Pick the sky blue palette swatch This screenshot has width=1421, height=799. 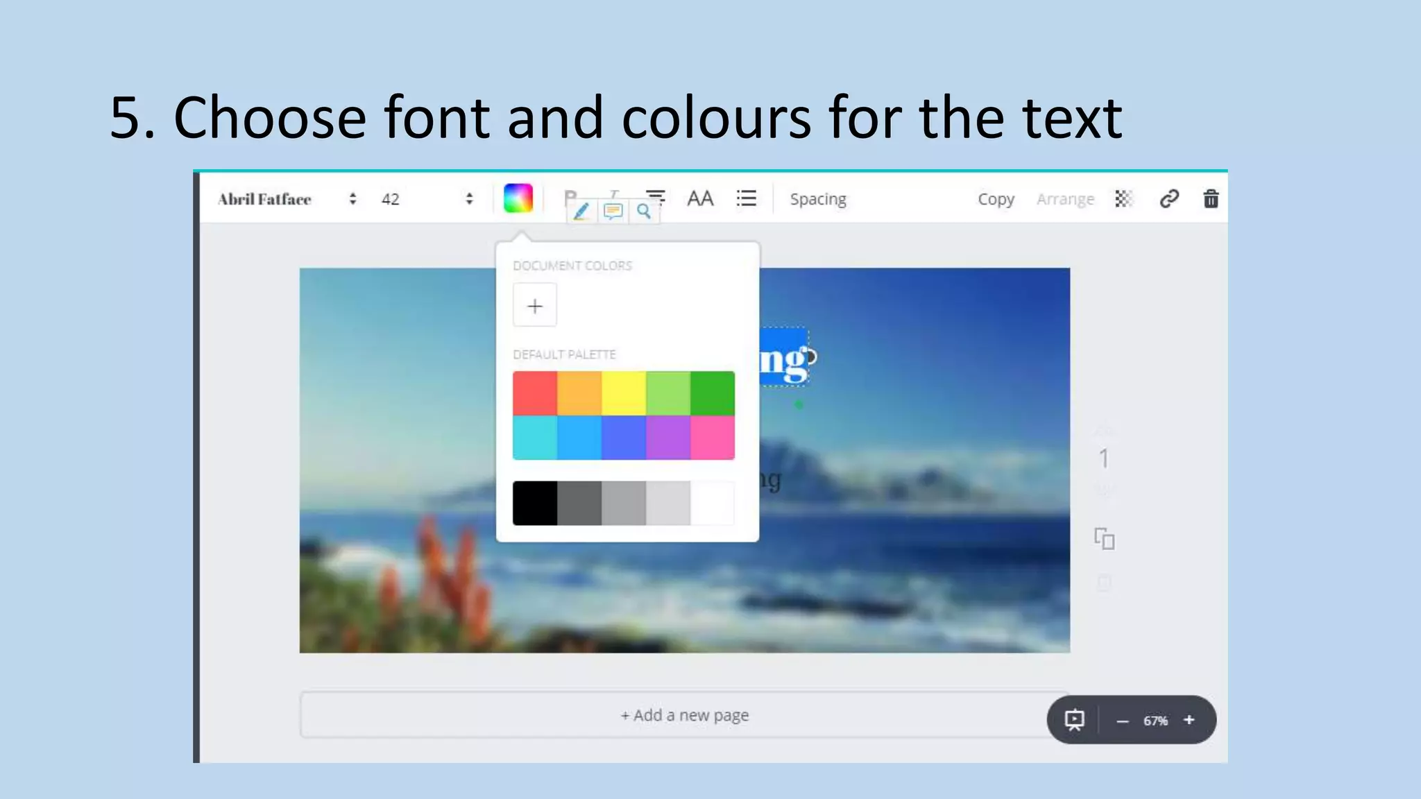tap(579, 438)
